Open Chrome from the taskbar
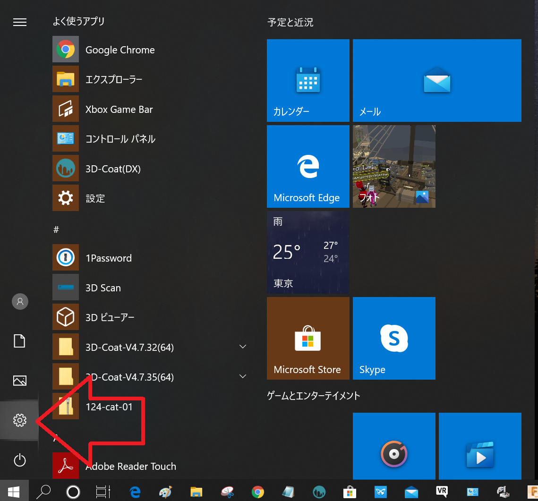 (258, 493)
